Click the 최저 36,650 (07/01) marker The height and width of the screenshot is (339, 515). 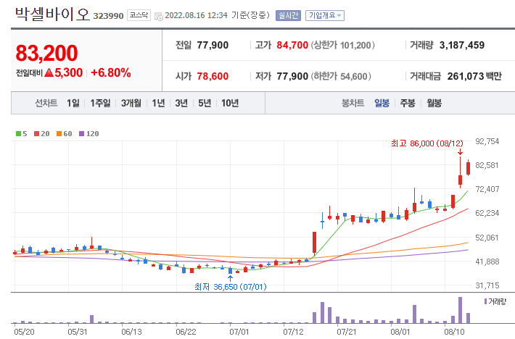coord(230,287)
